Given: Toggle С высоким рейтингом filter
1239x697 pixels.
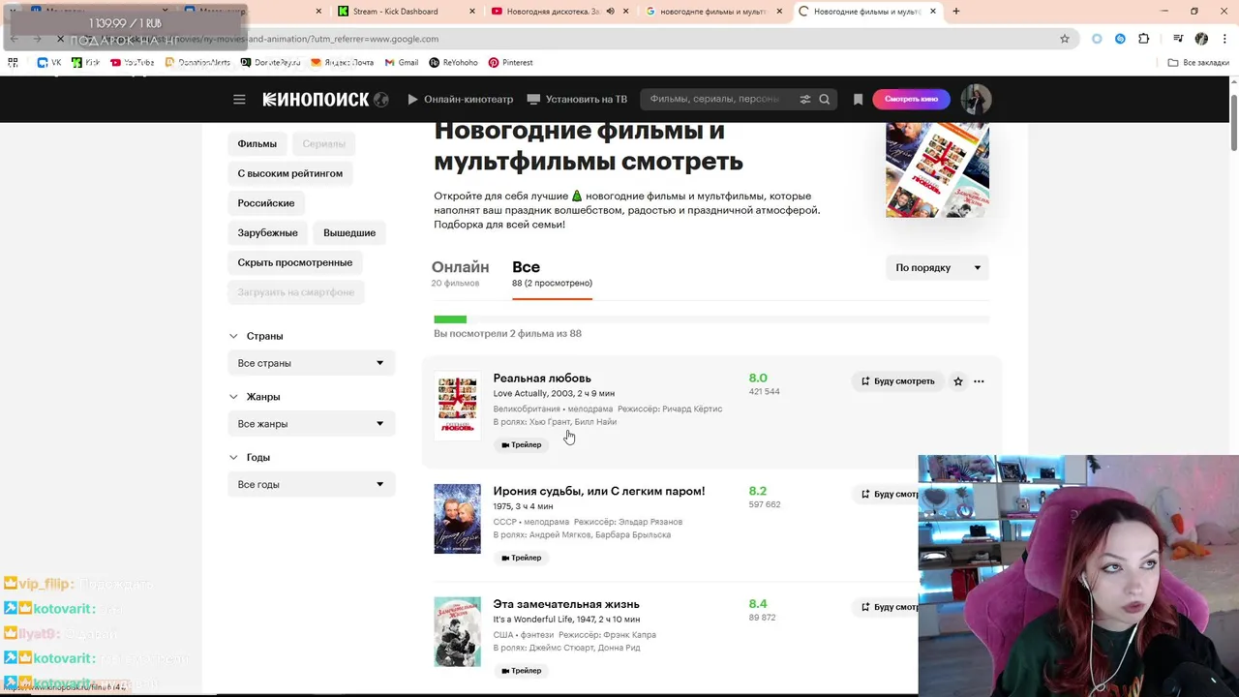Looking at the screenshot, I should [x=290, y=173].
